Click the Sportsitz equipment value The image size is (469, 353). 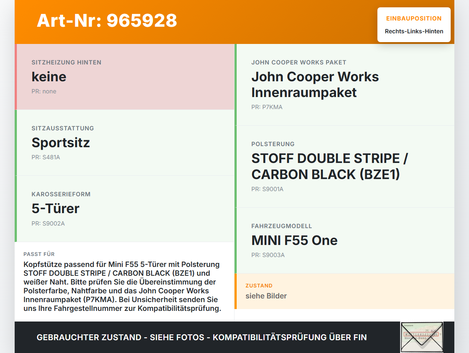[x=61, y=143]
